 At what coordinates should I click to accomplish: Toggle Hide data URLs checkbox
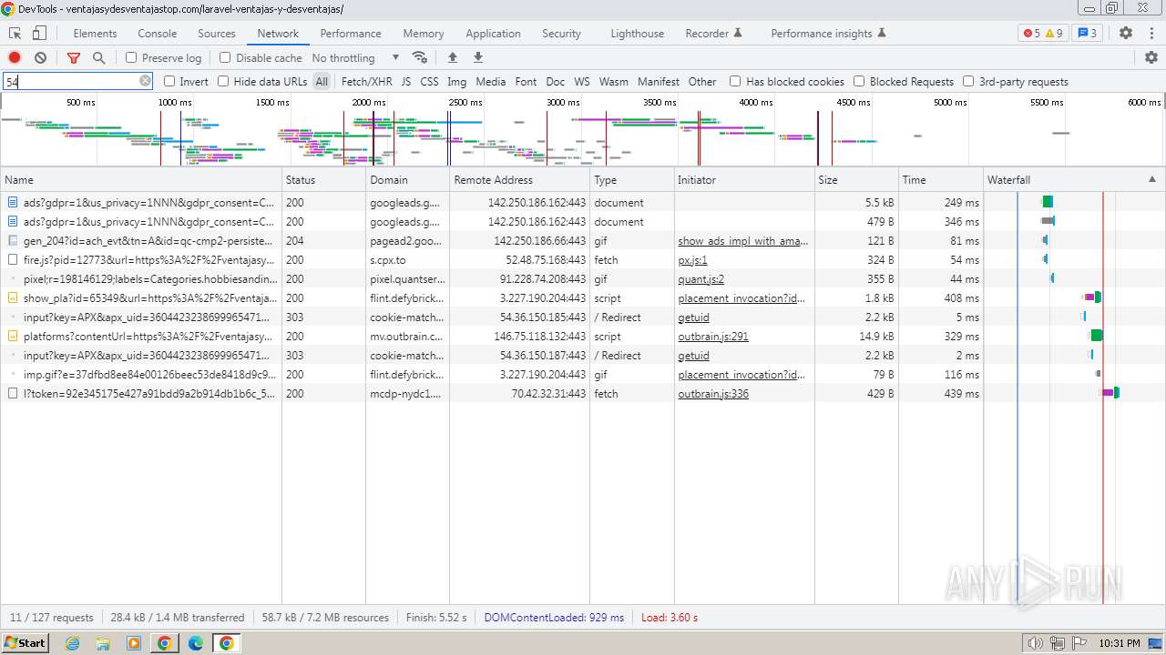(223, 81)
